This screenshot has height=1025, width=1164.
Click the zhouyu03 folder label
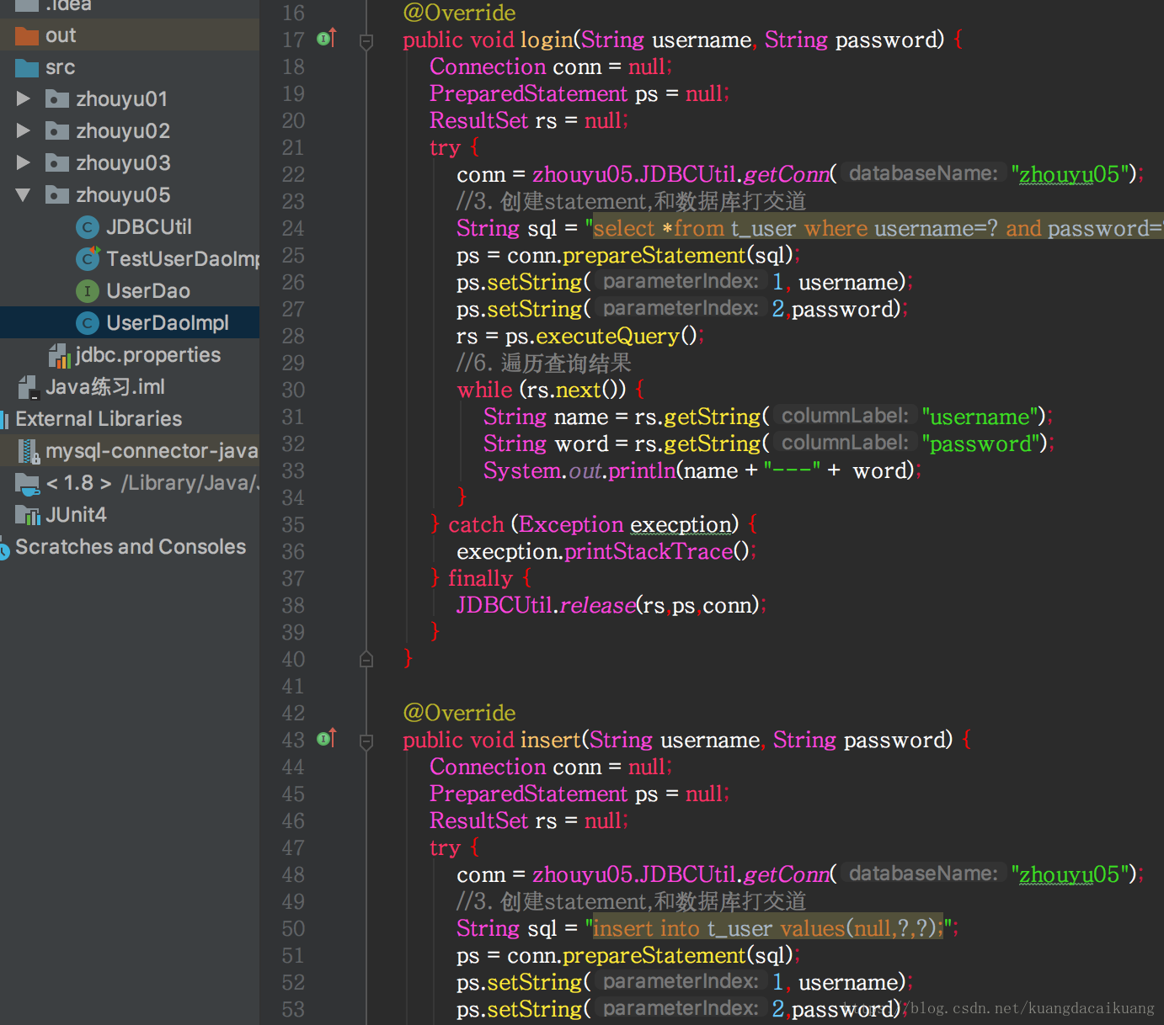click(123, 163)
